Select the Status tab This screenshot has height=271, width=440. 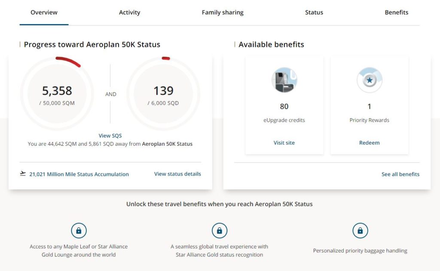point(314,12)
